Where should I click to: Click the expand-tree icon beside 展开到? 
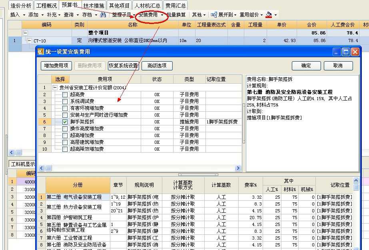click(x=213, y=15)
